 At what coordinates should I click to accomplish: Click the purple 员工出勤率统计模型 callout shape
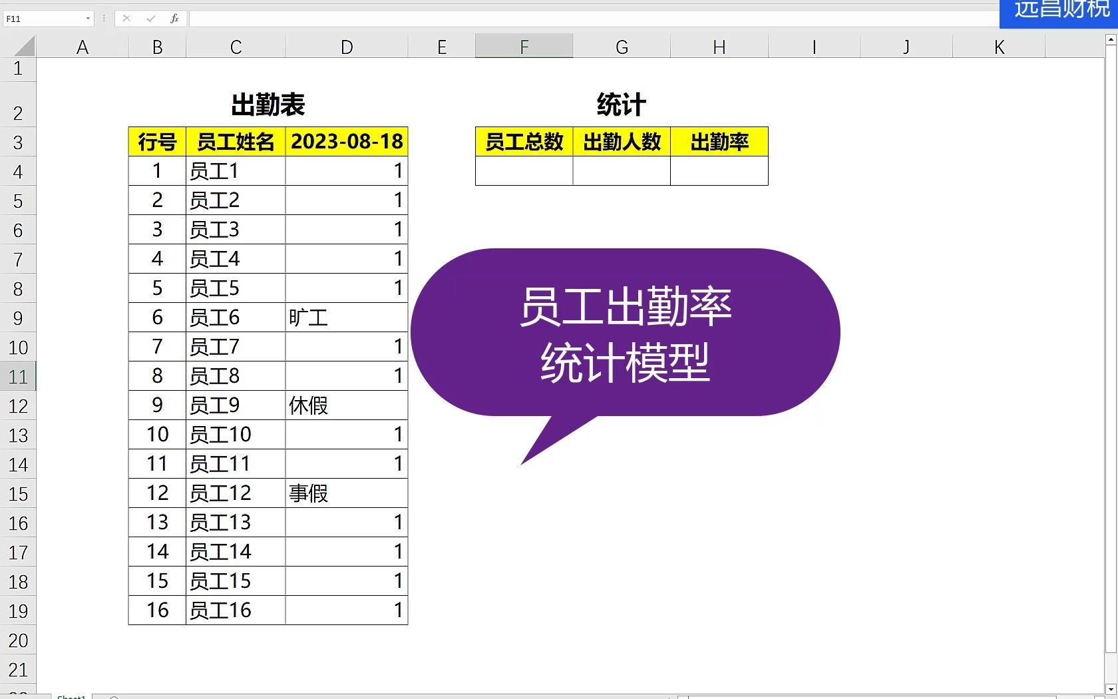coord(626,333)
